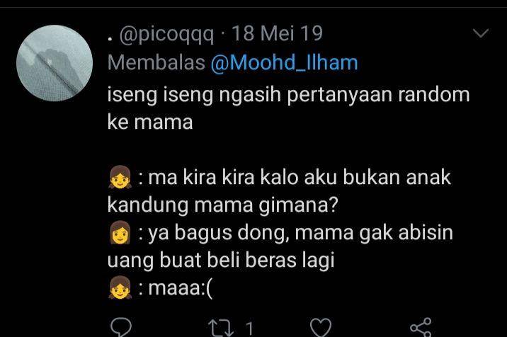Screen dimensions: 507x337
Task: Open the @picoqqq user handle
Action: coord(166,34)
